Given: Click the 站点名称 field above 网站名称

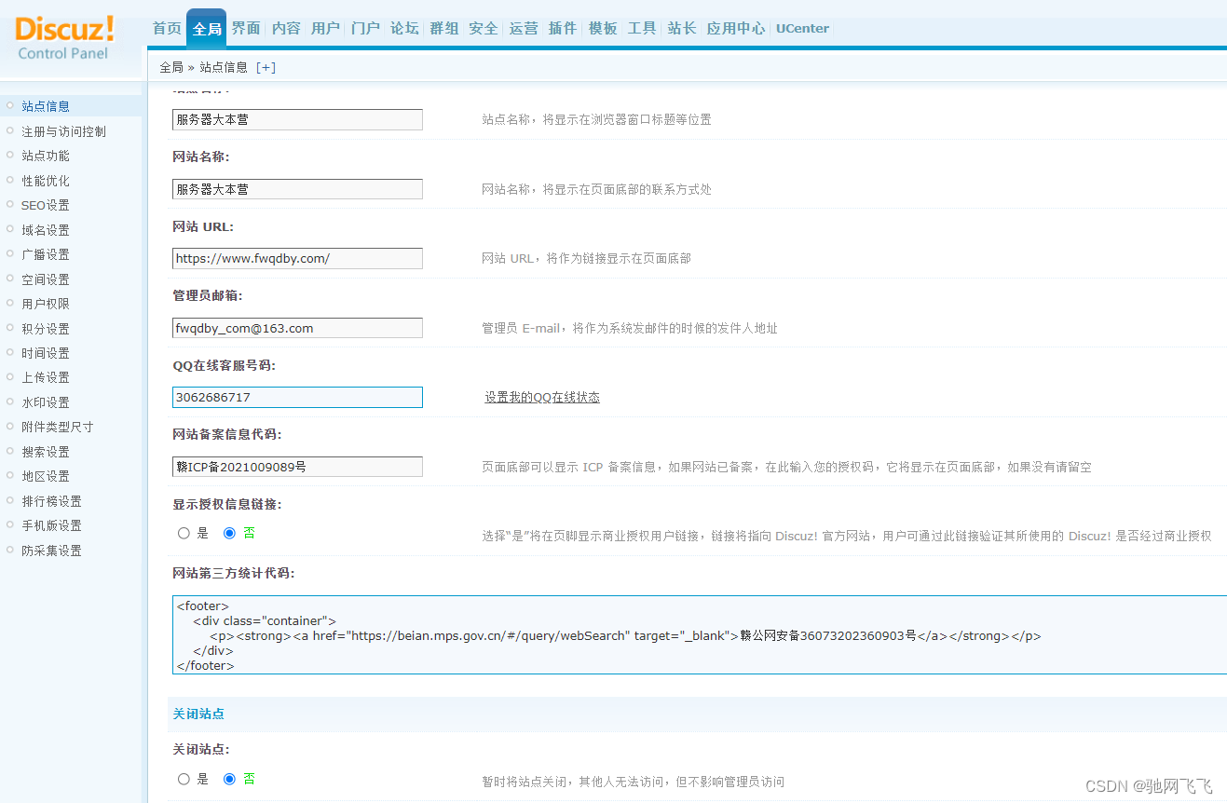Looking at the screenshot, I should click(x=297, y=119).
